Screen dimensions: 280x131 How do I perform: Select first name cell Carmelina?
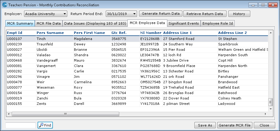pos(92,82)
